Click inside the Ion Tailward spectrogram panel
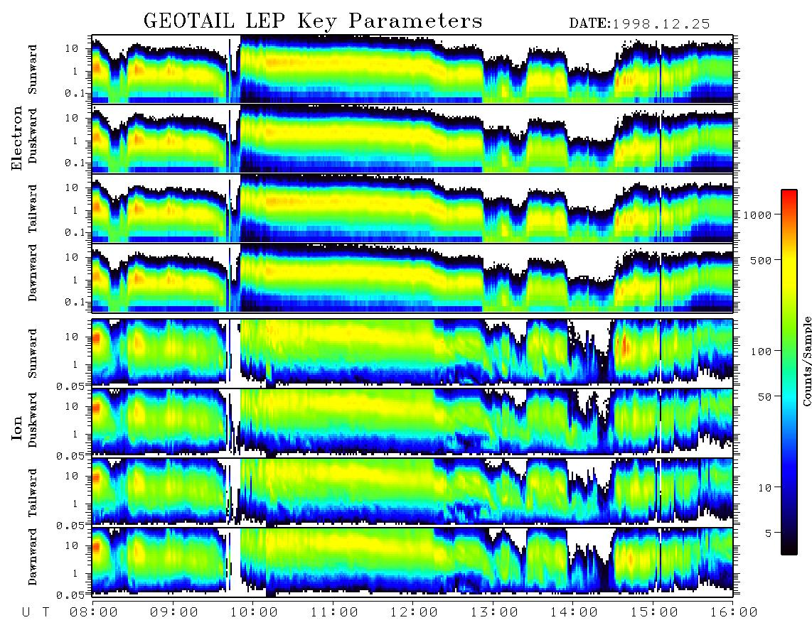This screenshot has height=625, width=812. [x=412, y=493]
